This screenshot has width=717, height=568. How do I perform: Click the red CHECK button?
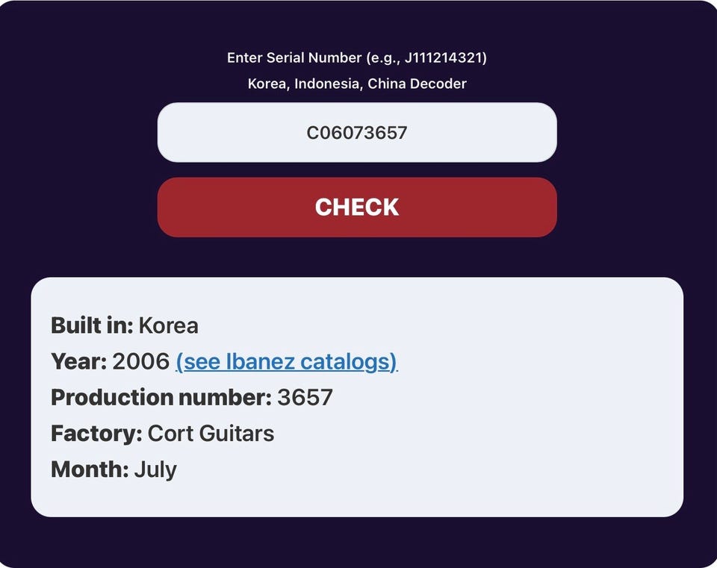[357, 207]
